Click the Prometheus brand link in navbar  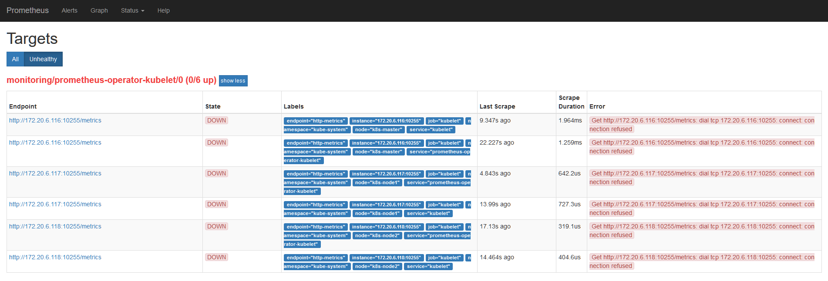(x=27, y=10)
